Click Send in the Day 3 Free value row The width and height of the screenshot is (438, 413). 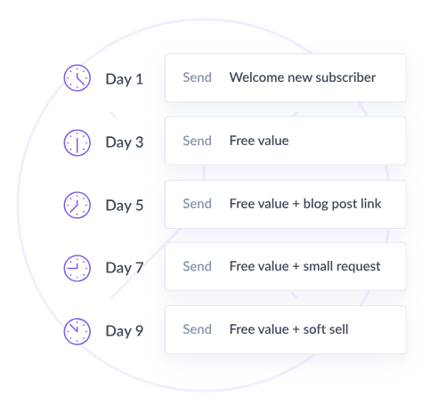pyautogui.click(x=198, y=141)
